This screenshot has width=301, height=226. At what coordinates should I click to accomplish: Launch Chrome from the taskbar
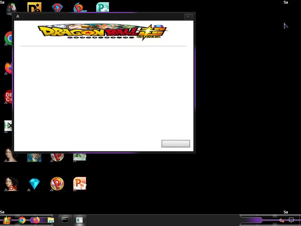pos(22,220)
